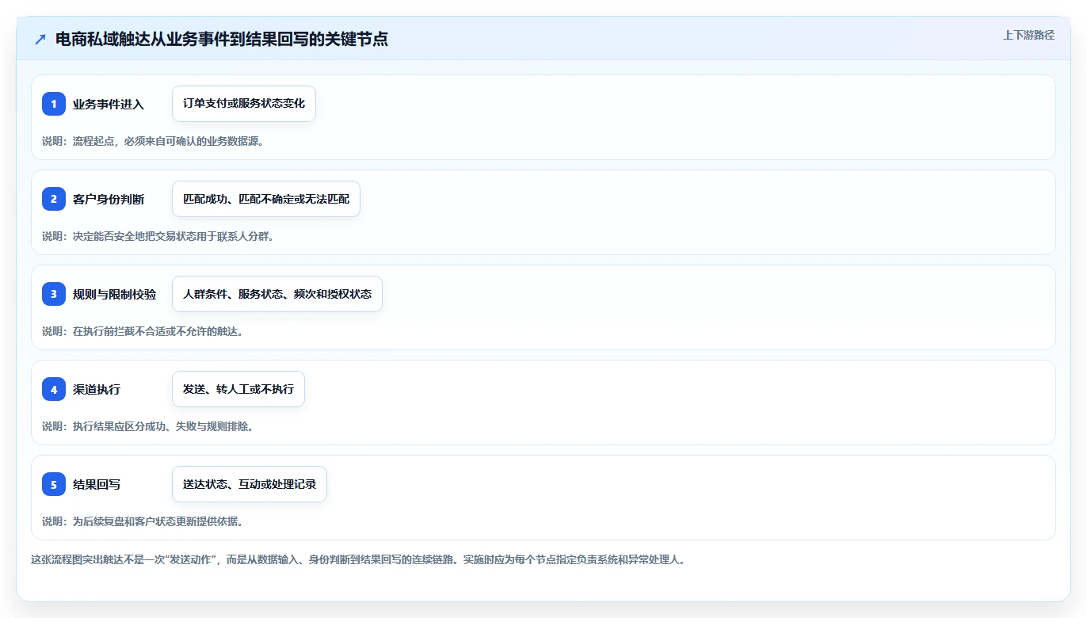Viewport: 1087px width, 618px height.
Task: Click the 人群条件、服务状态、频次和授权状态 chip
Action: click(x=277, y=294)
